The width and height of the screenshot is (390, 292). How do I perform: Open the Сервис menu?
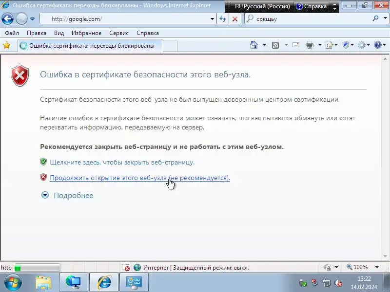click(x=118, y=33)
